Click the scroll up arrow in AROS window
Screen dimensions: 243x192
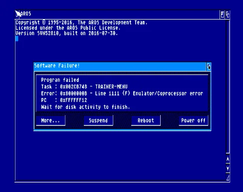(228, 159)
